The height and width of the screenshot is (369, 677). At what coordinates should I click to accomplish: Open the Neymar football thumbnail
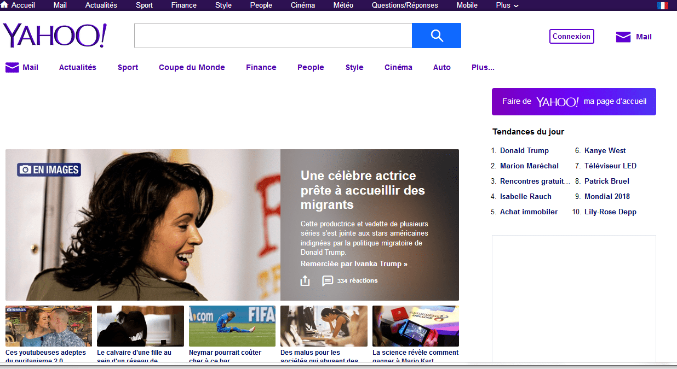click(232, 326)
